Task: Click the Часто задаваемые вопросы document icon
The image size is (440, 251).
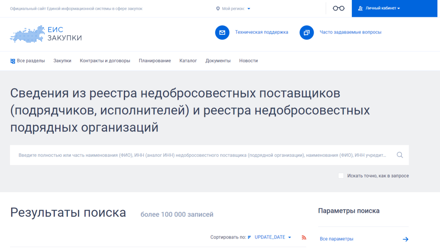Action: pyautogui.click(x=306, y=32)
